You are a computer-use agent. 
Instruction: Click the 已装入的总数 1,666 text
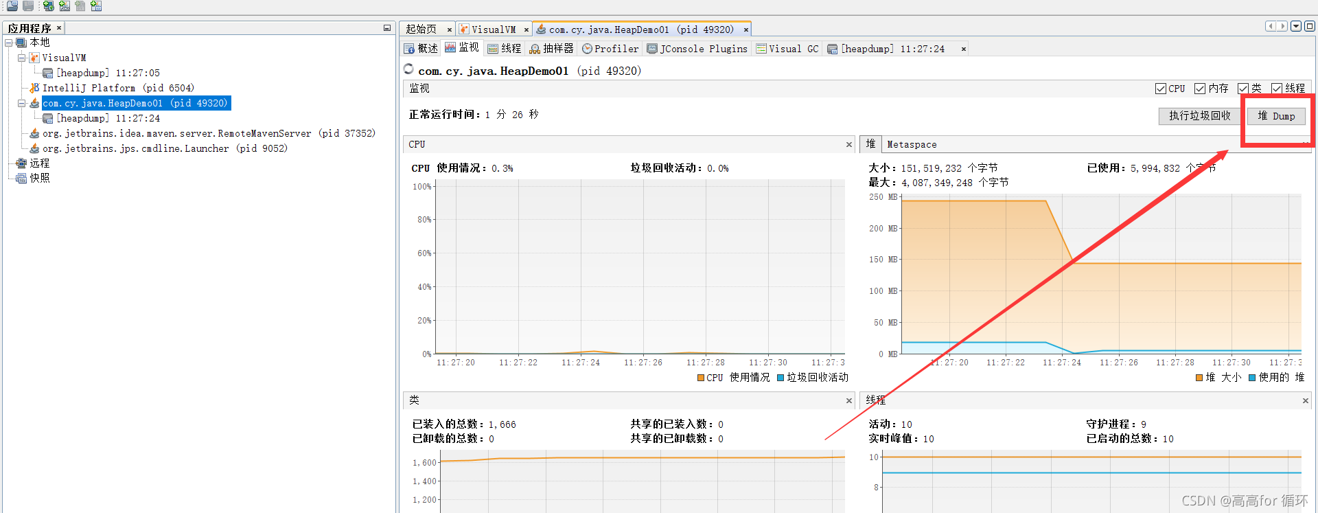point(464,424)
